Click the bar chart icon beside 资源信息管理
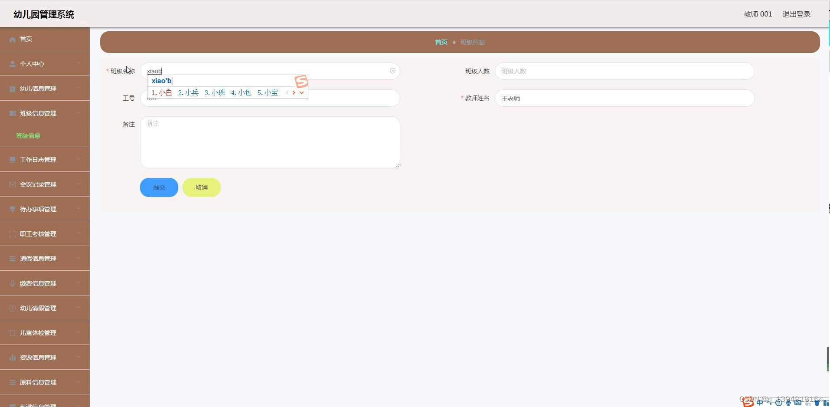Image resolution: width=830 pixels, height=407 pixels. (x=13, y=358)
